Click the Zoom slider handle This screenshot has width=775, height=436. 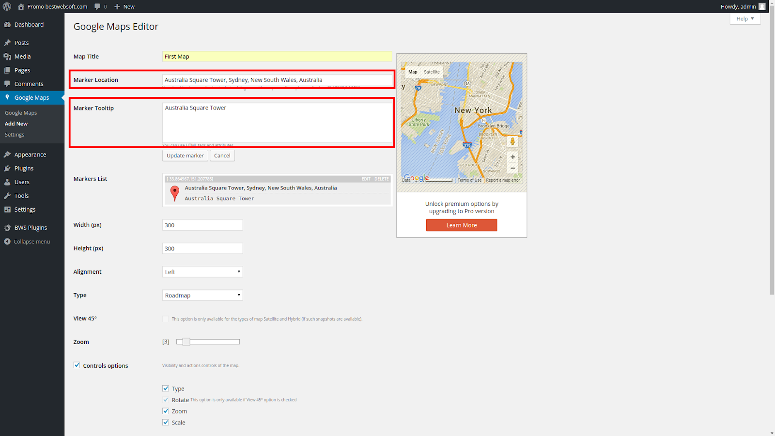(186, 342)
